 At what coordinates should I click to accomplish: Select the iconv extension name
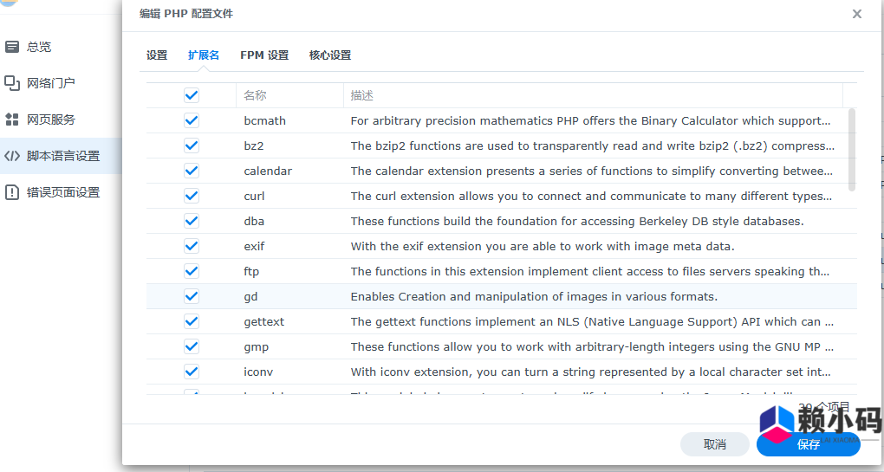pos(258,372)
